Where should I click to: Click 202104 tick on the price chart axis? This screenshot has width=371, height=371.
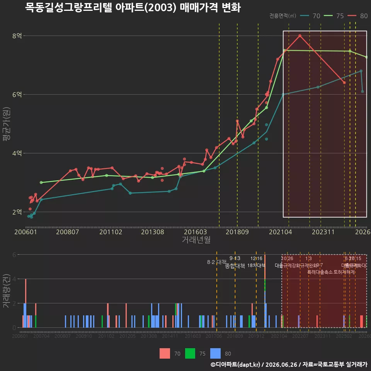click(x=281, y=232)
